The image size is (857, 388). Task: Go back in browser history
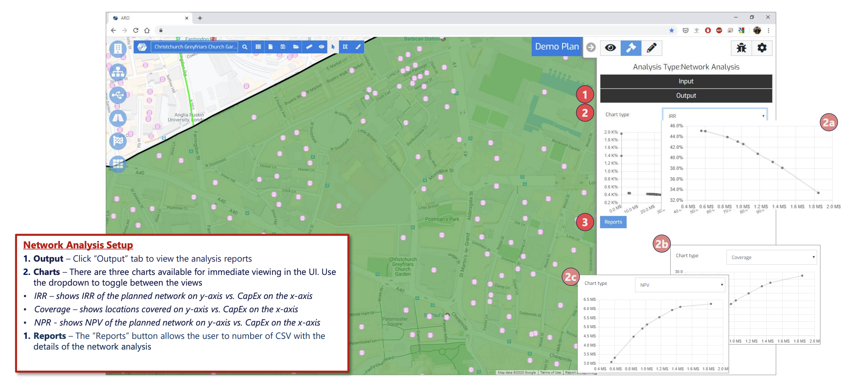pos(113,30)
